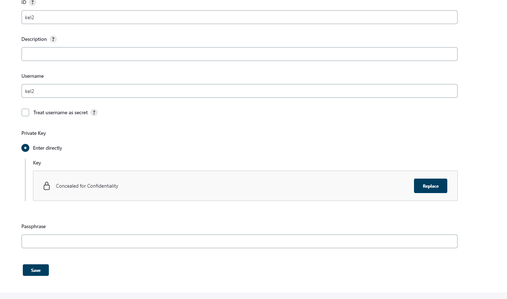The width and height of the screenshot is (507, 299).
Task: Click the Username label
Action: (32, 76)
